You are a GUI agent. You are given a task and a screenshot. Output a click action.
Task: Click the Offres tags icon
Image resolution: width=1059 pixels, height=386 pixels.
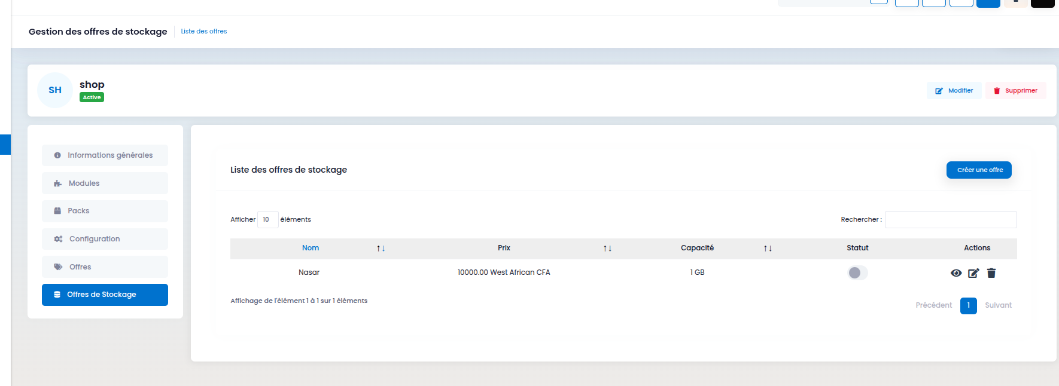(58, 267)
